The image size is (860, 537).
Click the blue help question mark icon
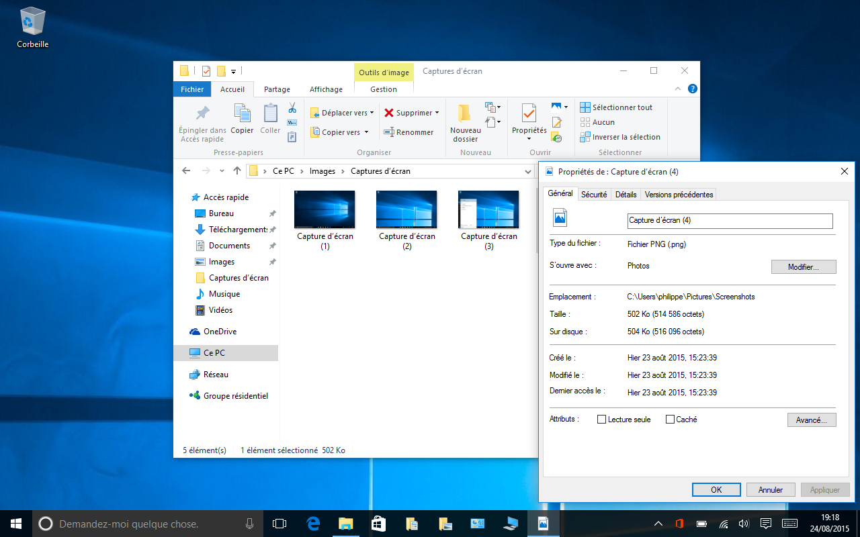[693, 89]
